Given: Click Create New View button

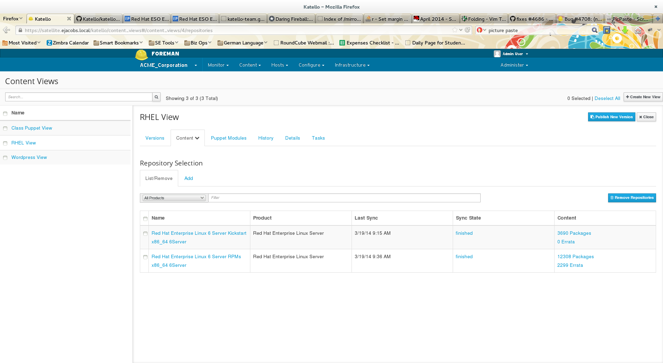Looking at the screenshot, I should click(643, 97).
